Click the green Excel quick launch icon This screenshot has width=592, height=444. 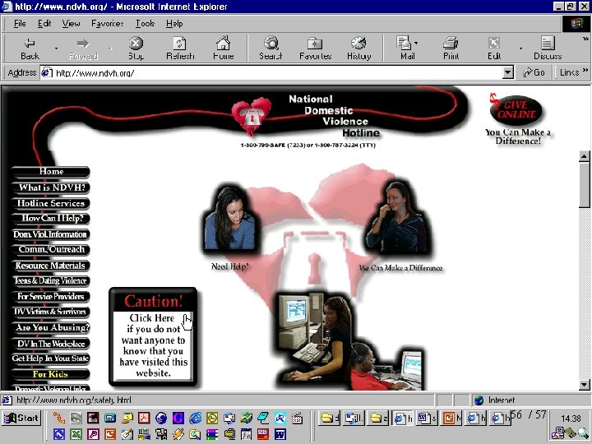pyautogui.click(x=76, y=434)
